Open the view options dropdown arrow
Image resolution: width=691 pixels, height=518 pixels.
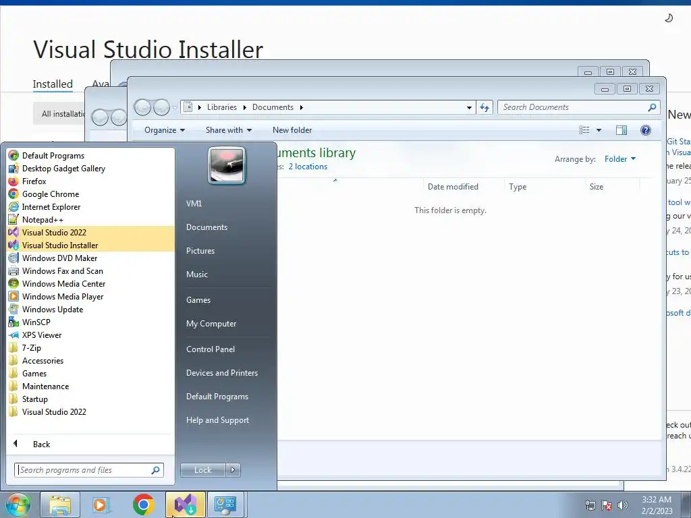coord(599,130)
